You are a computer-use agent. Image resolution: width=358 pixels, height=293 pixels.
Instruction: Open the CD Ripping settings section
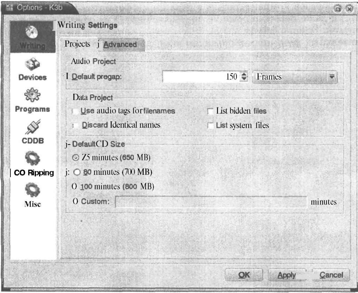tap(33, 164)
